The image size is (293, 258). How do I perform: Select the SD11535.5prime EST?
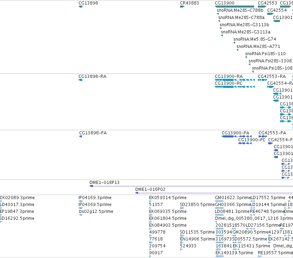point(197,232)
